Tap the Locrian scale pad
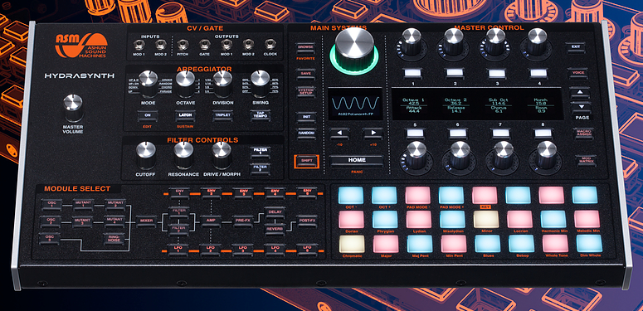Image resolution: width=643 pixels, height=311 pixels. (x=519, y=220)
